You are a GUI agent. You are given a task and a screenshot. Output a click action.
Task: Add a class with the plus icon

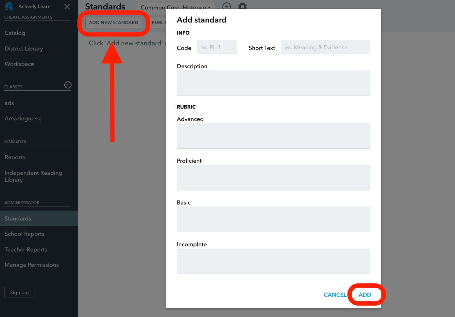(68, 85)
